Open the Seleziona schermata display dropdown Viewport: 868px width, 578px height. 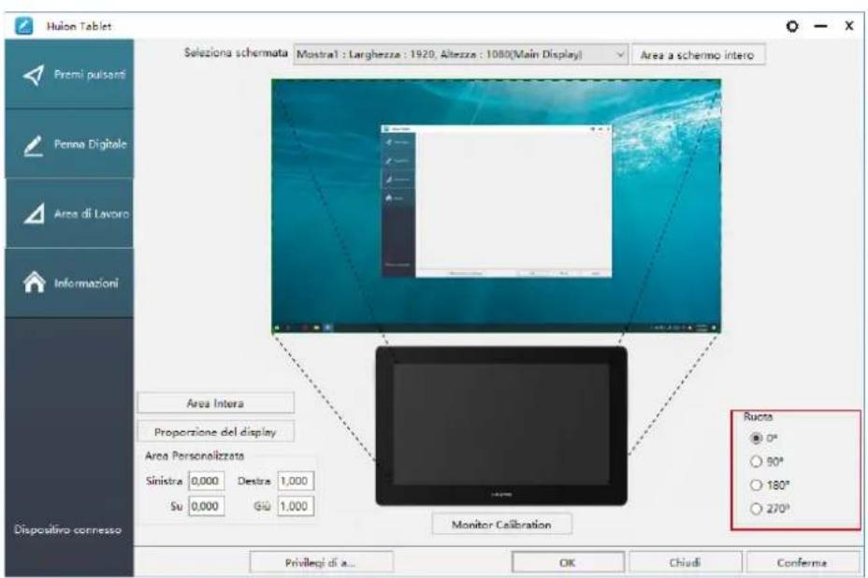pyautogui.click(x=460, y=54)
